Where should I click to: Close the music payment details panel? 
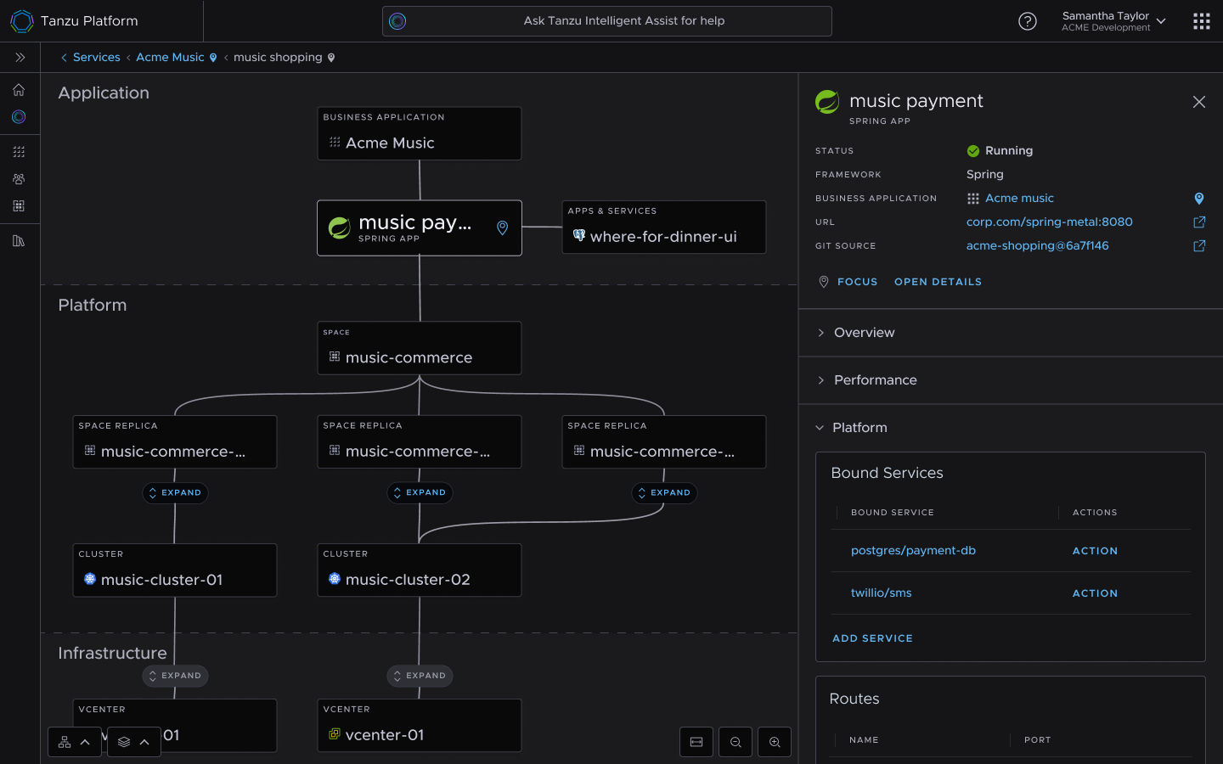(1199, 102)
